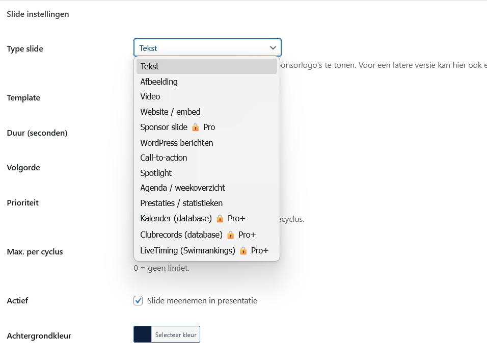Choose 'Afbeelding' from the slide type list
Image resolution: width=487 pixels, height=361 pixels.
pos(159,82)
